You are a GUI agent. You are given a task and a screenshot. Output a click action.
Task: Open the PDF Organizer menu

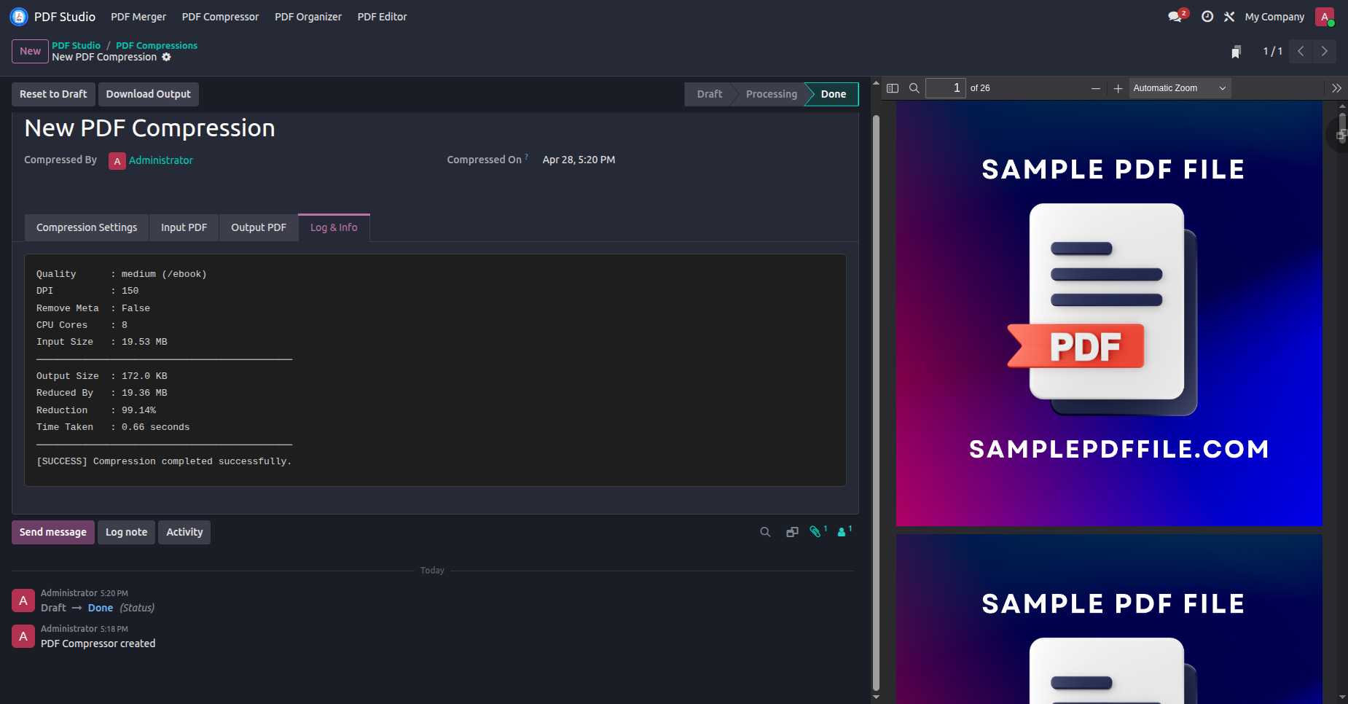[308, 17]
